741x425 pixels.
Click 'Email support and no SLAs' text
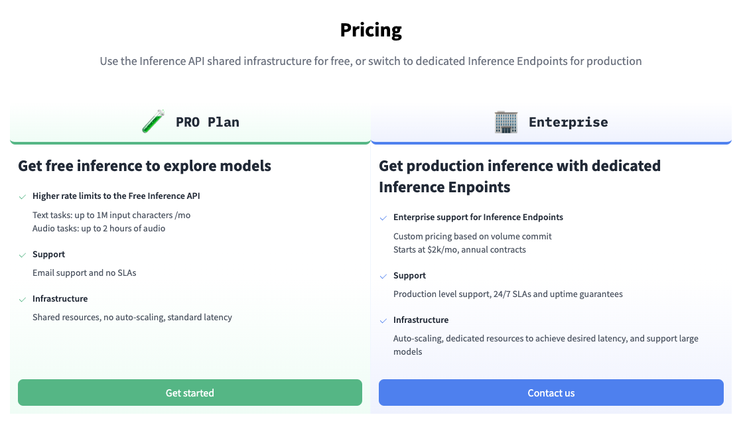84,273
